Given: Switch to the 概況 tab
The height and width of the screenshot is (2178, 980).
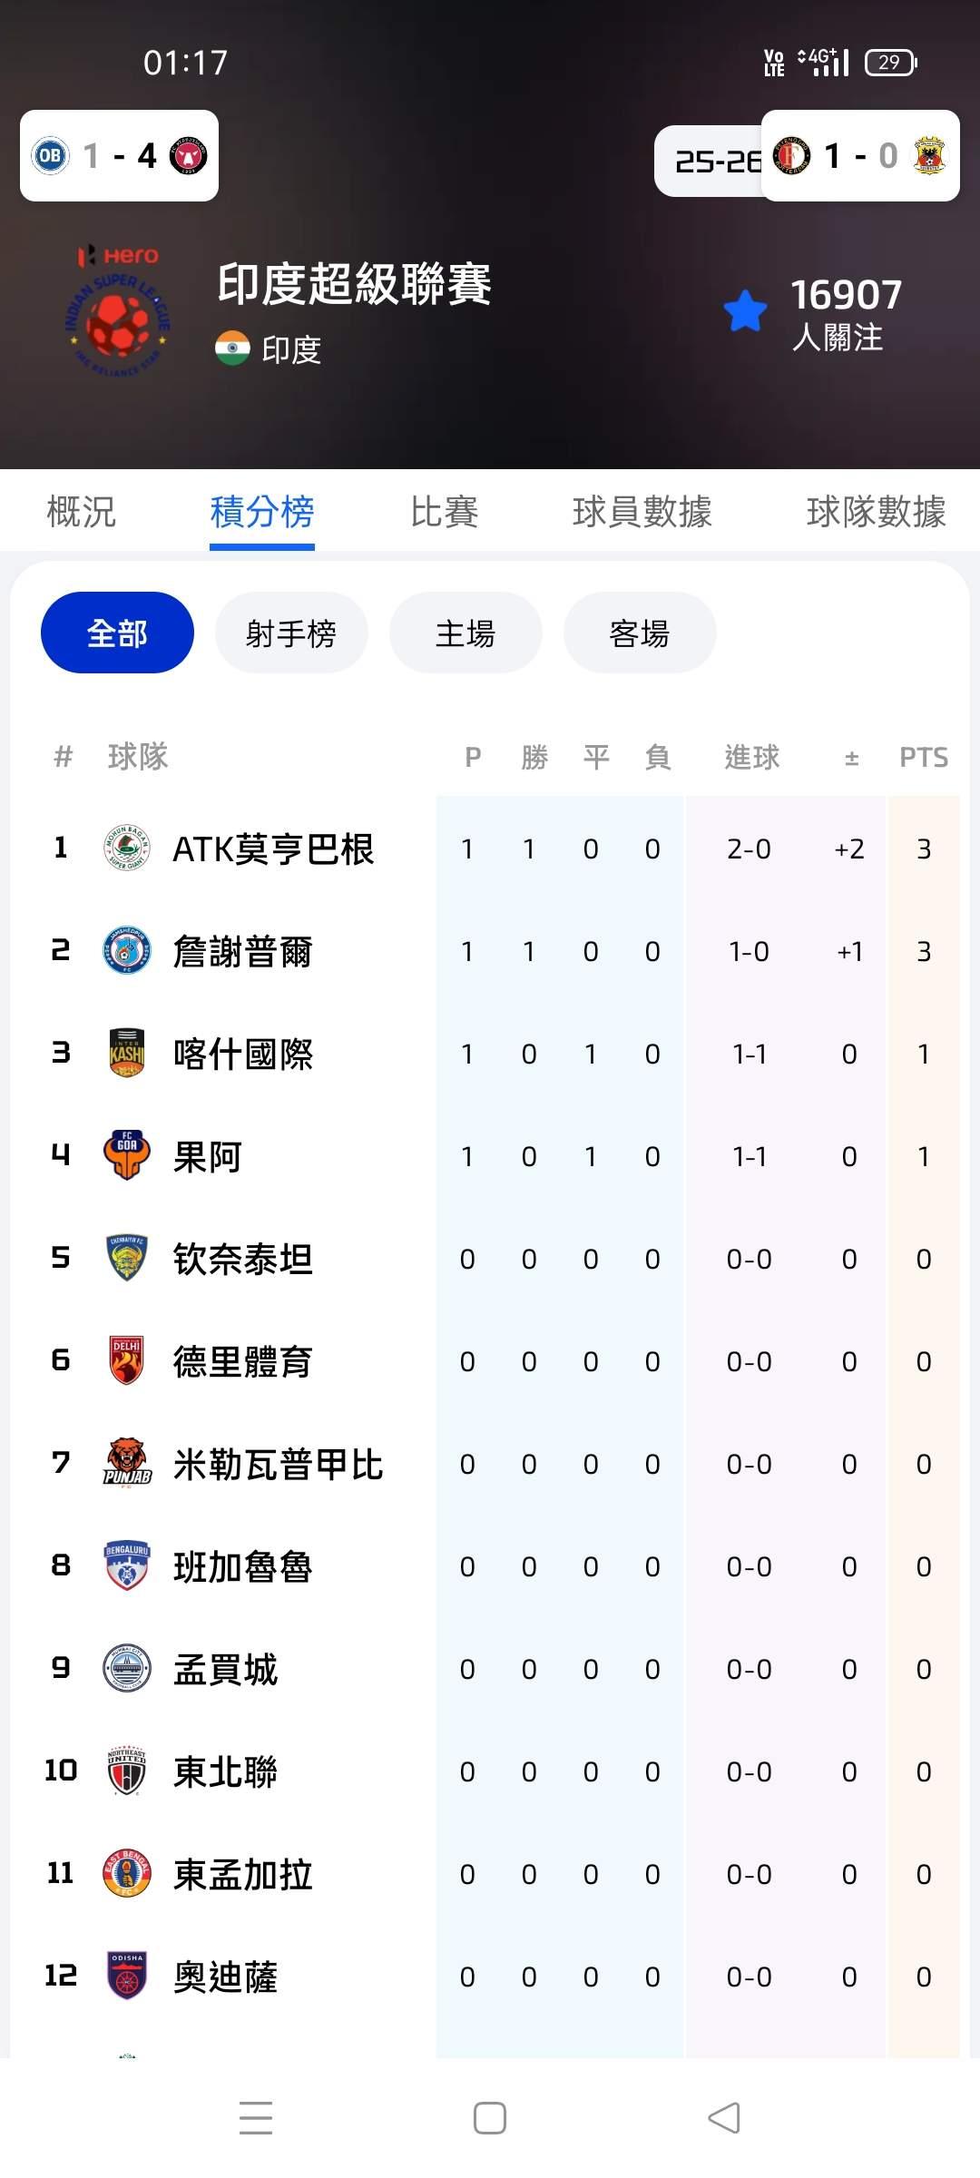Looking at the screenshot, I should 82,512.
